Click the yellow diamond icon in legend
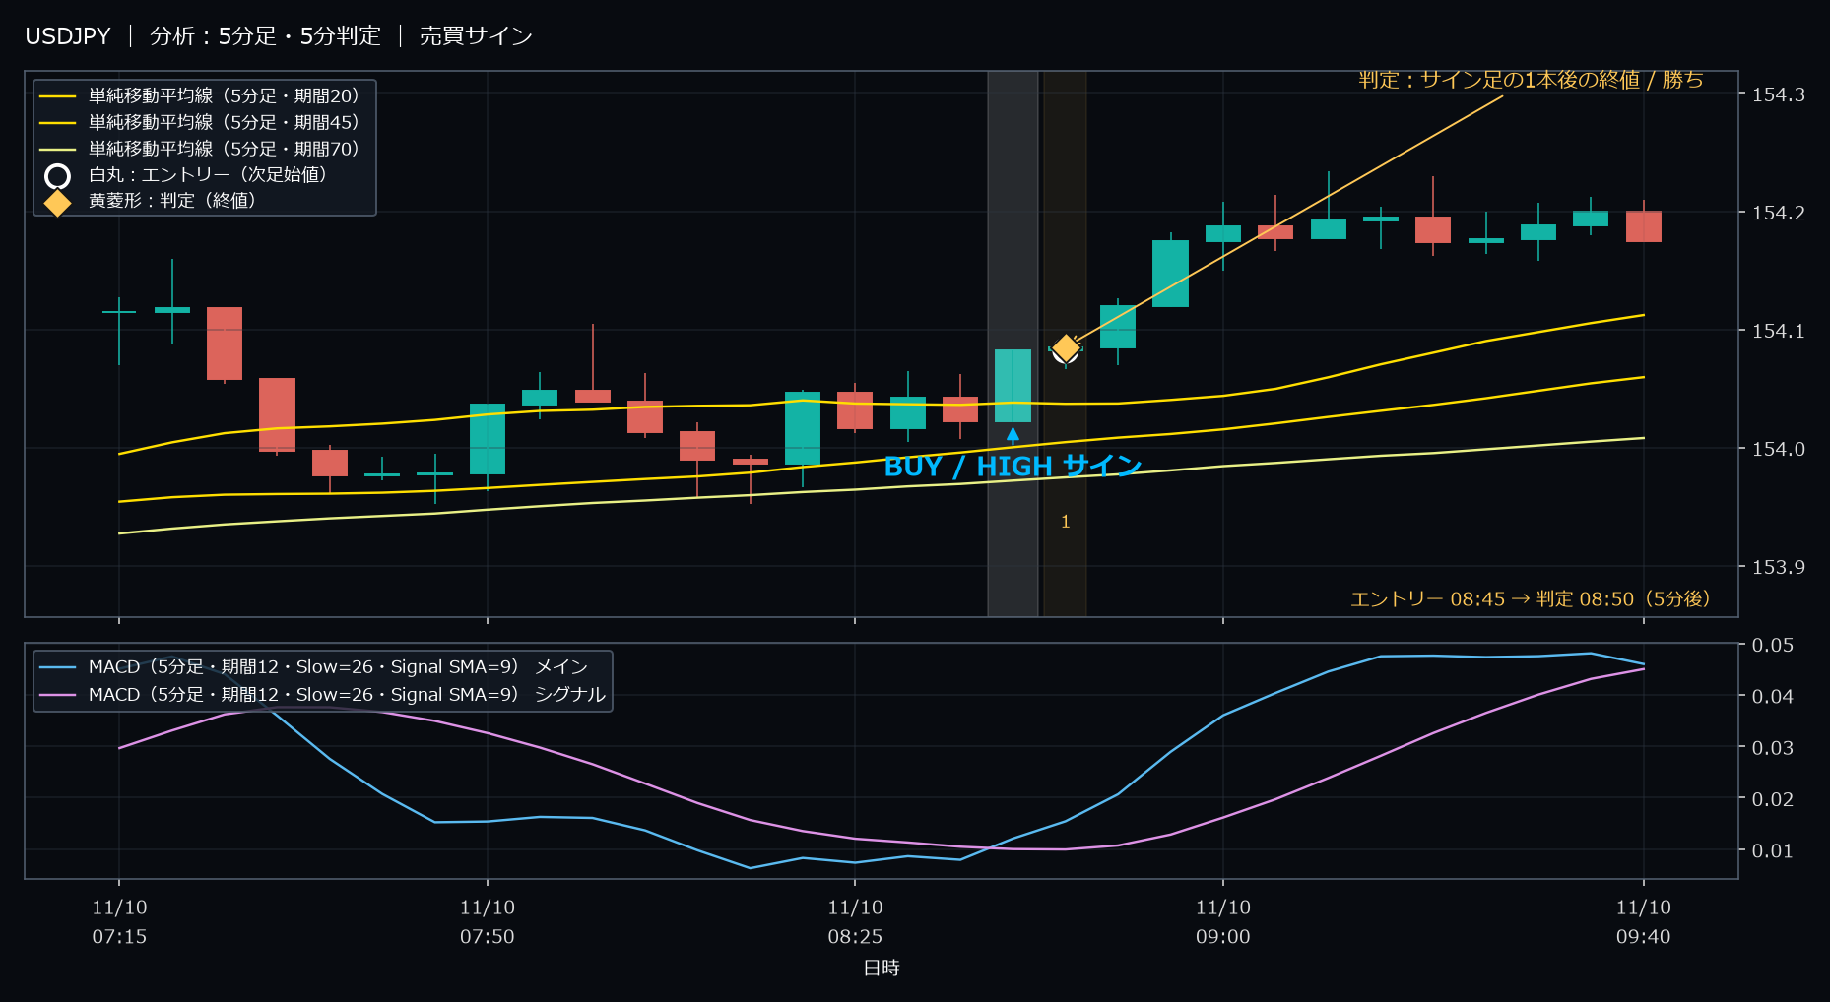 tap(58, 202)
